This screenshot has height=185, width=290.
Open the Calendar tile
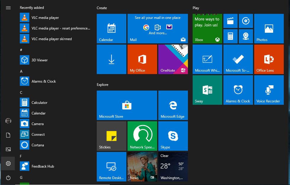(112, 29)
